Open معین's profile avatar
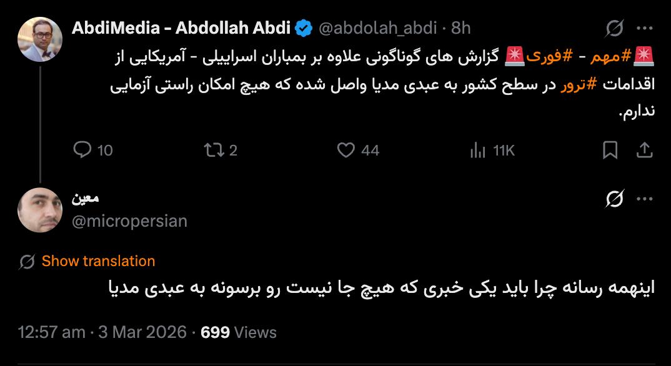The image size is (671, 366). [x=40, y=210]
